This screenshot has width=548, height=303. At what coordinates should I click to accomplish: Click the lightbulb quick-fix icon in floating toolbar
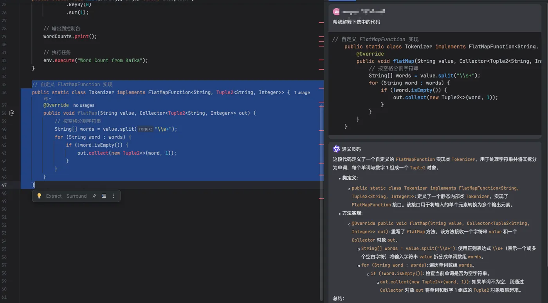(39, 196)
